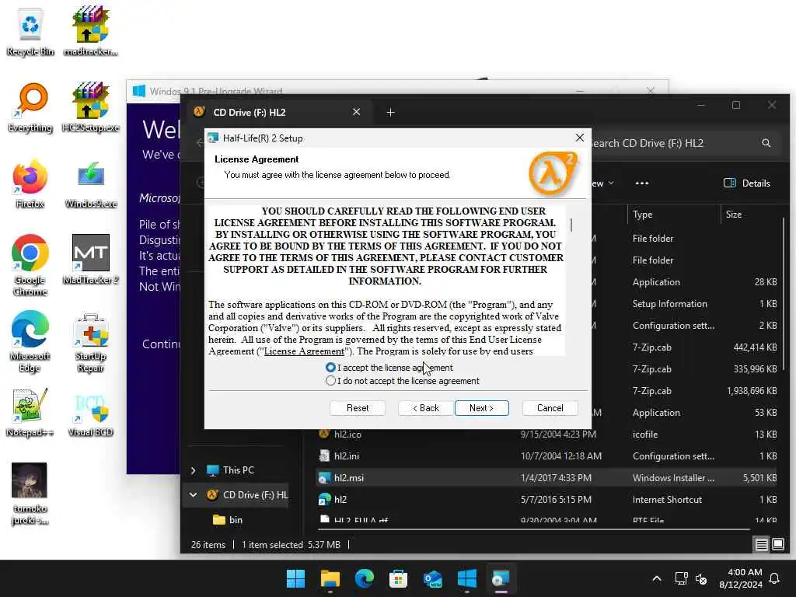Open Microsoft Store from the taskbar
This screenshot has width=796, height=597.
tap(398, 578)
